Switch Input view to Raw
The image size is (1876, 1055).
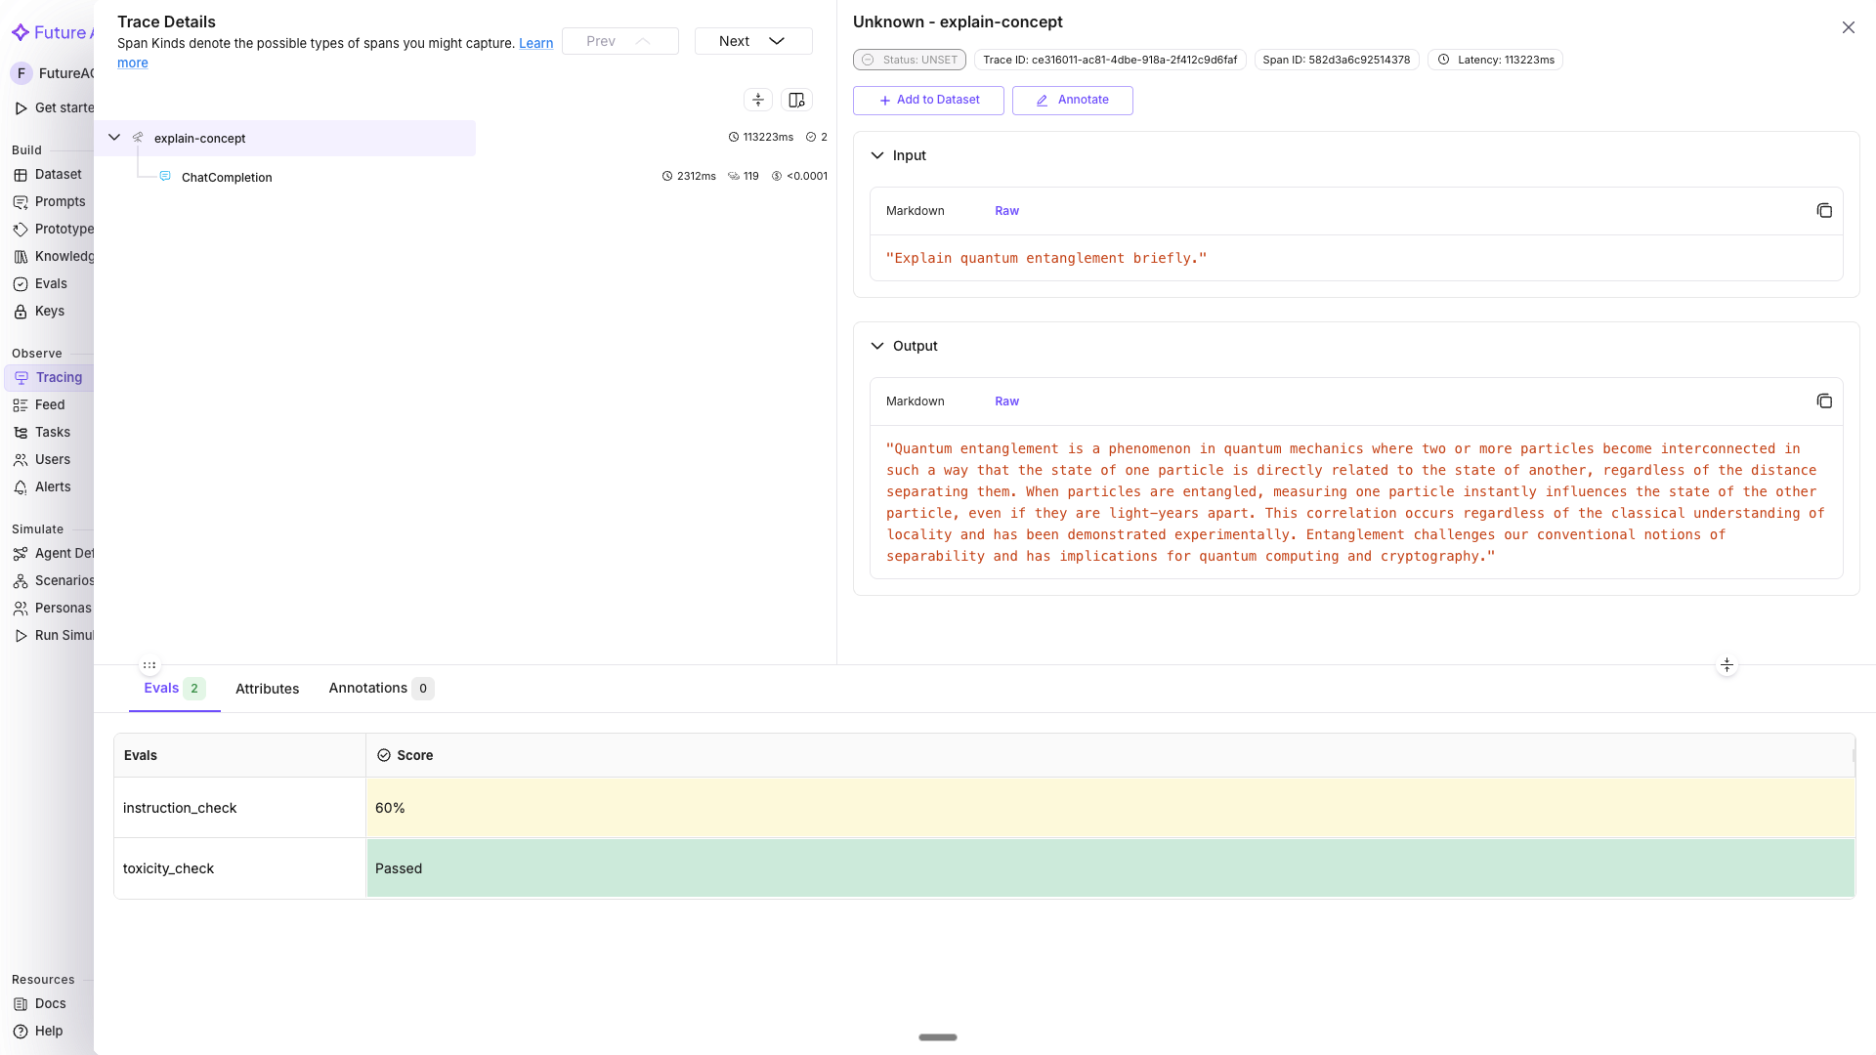tap(1006, 211)
